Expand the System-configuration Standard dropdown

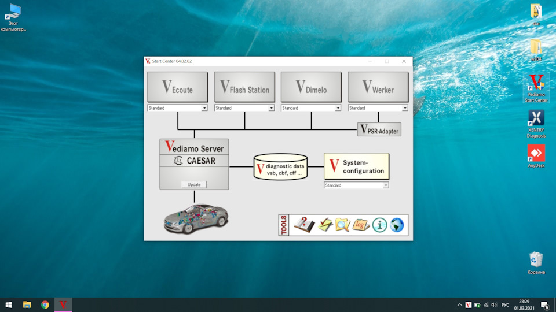pos(386,185)
